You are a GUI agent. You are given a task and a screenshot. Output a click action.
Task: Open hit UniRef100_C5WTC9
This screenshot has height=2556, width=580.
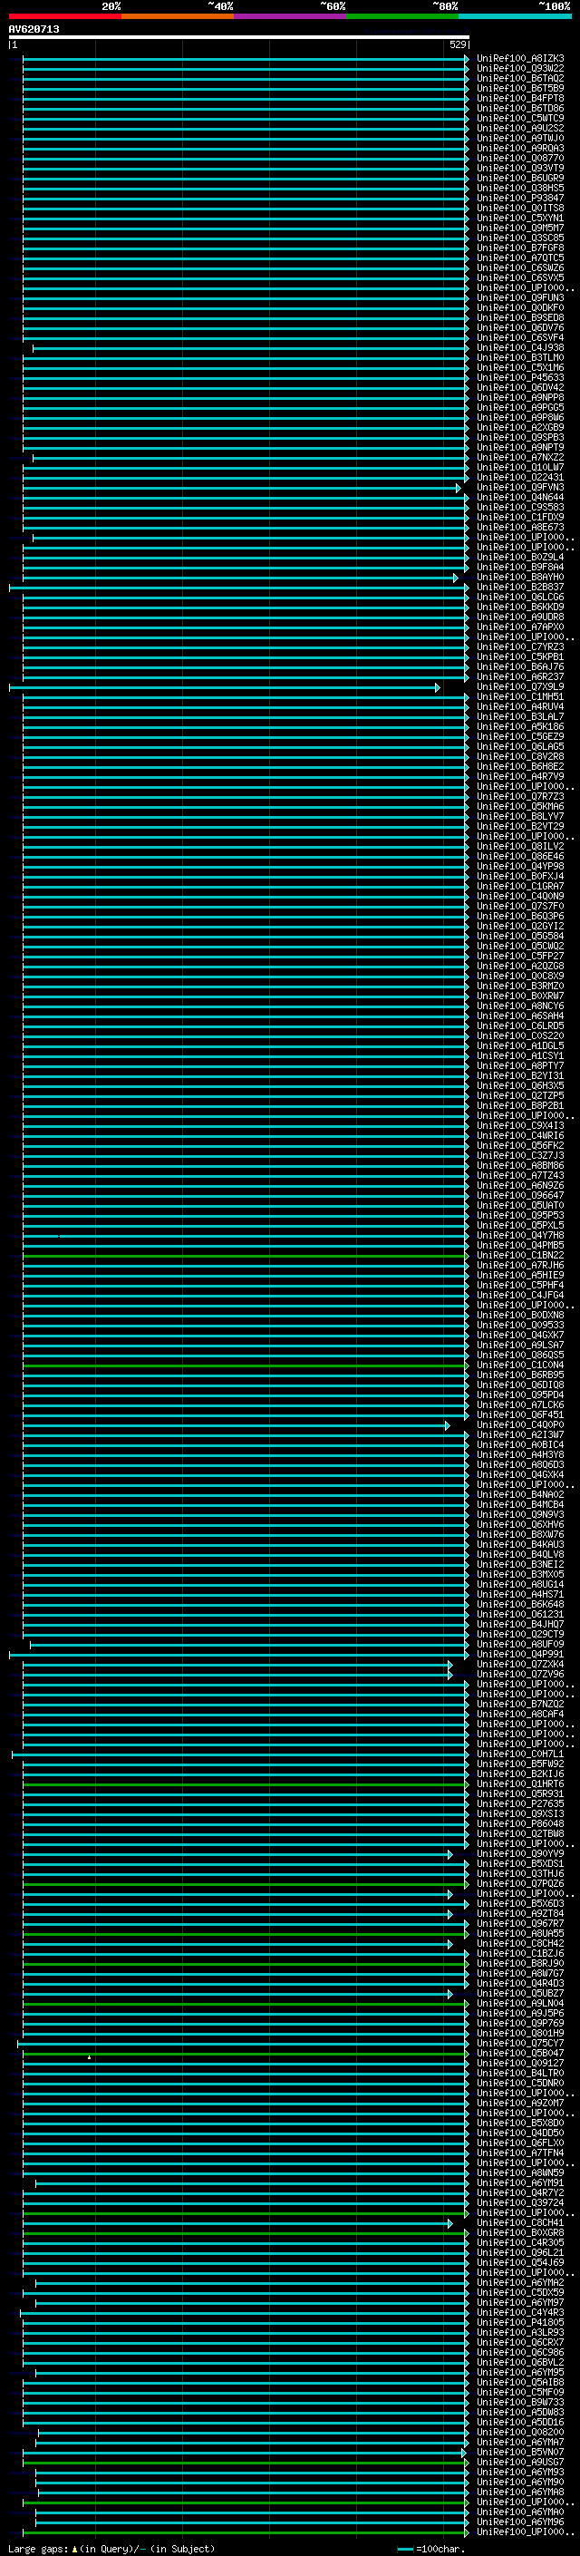519,119
